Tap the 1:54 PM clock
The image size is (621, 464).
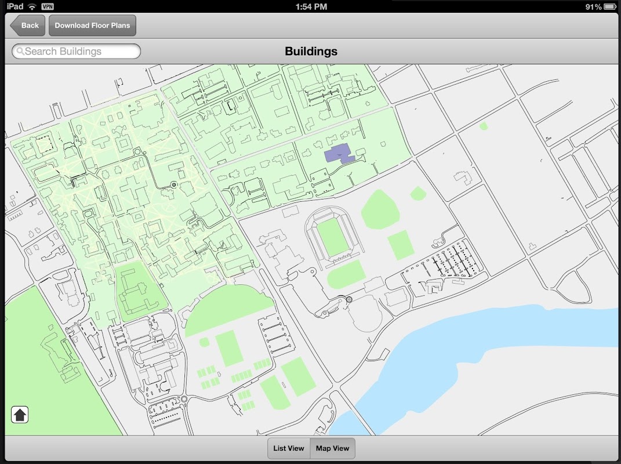(x=311, y=6)
